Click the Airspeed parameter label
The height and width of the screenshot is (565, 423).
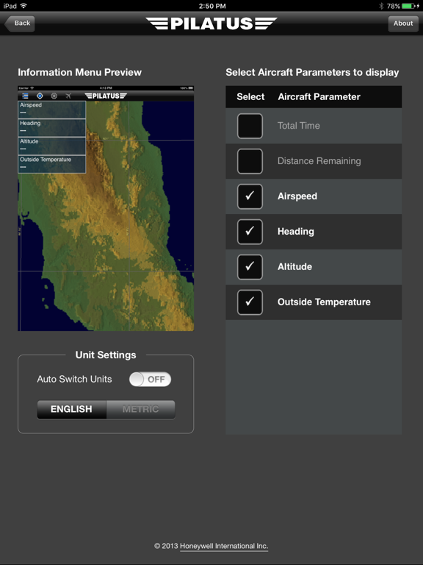(x=297, y=196)
